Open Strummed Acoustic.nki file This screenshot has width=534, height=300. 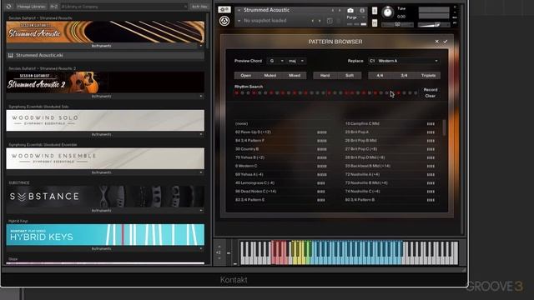pyautogui.click(x=106, y=55)
